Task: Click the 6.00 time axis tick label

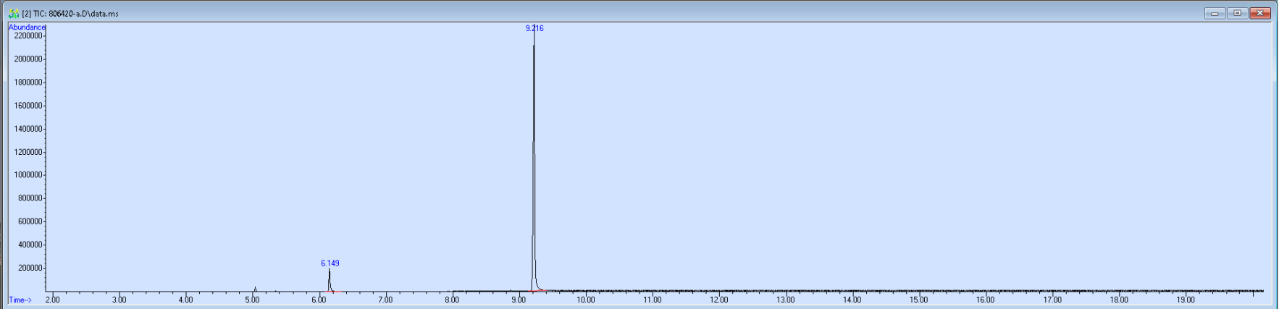Action: (319, 300)
